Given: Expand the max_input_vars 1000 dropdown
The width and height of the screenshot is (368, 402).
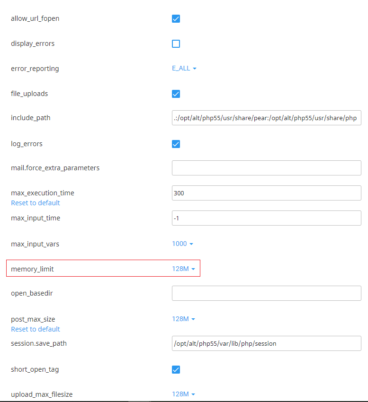Looking at the screenshot, I should point(183,244).
